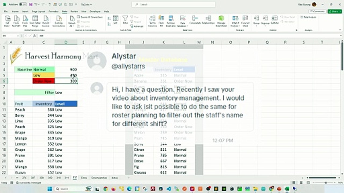Click the green Share button
The width and height of the screenshot is (344, 193).
click(335, 12)
